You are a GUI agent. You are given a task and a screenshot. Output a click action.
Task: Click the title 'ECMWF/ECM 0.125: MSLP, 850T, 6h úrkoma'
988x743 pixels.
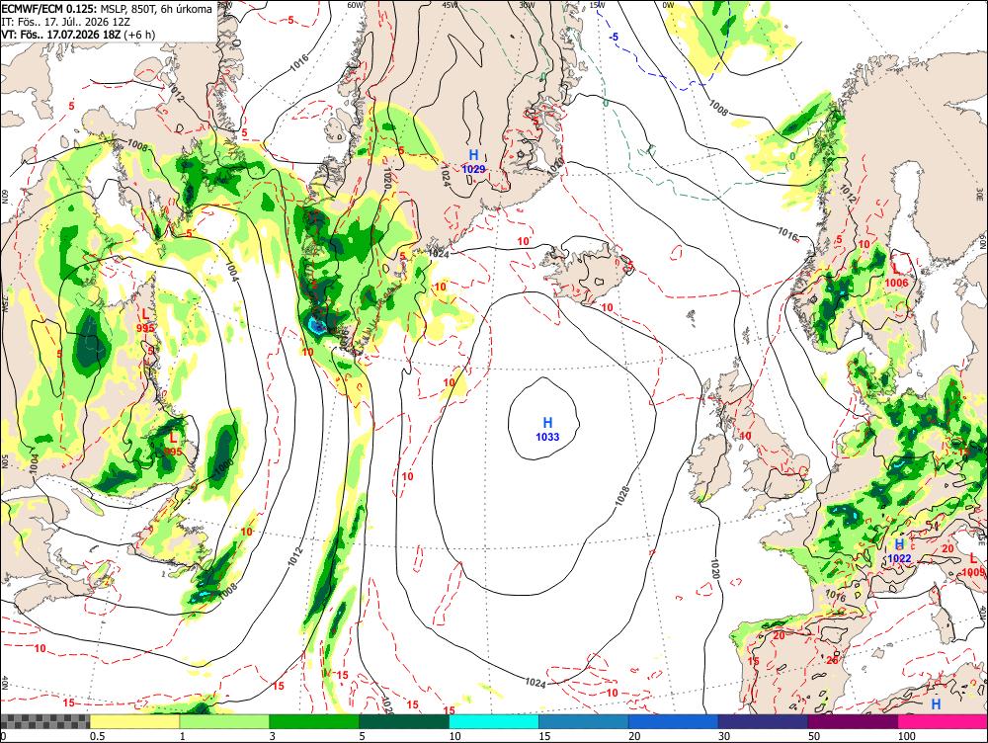(107, 10)
